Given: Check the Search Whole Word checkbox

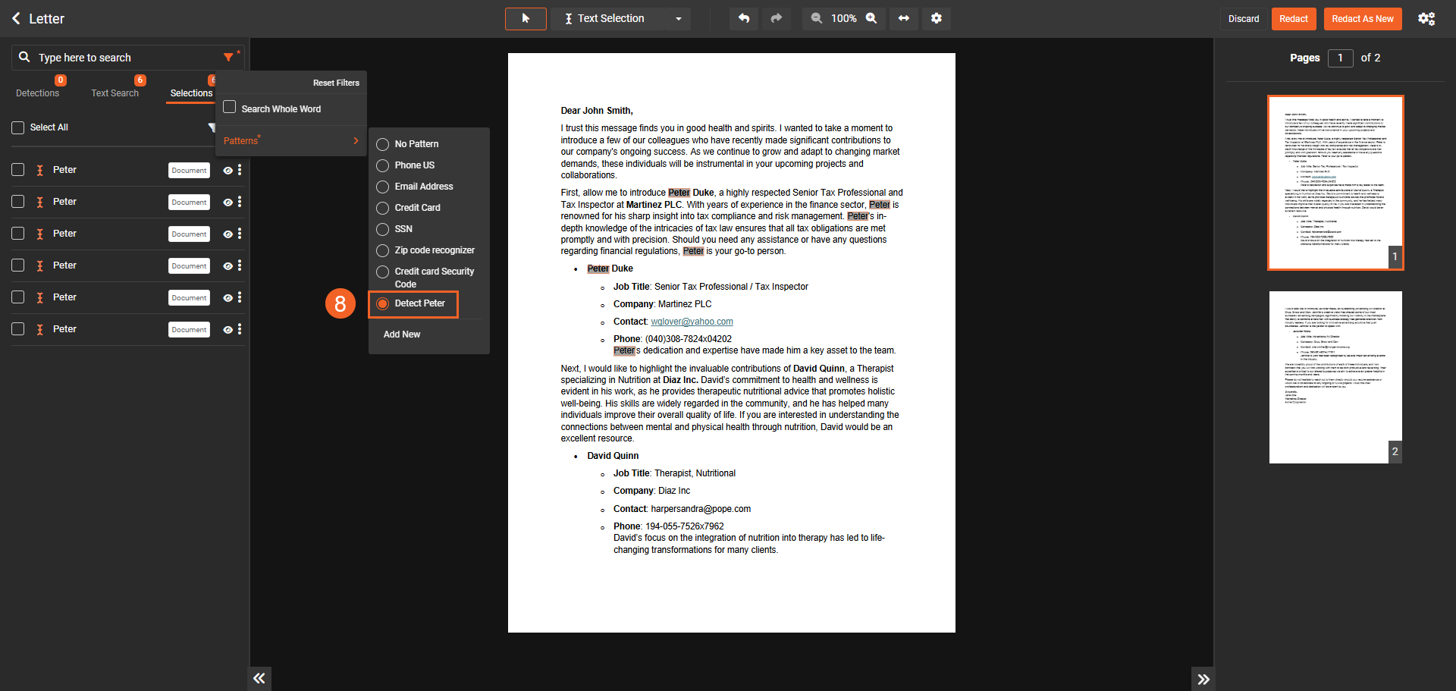Looking at the screenshot, I should click(x=230, y=108).
